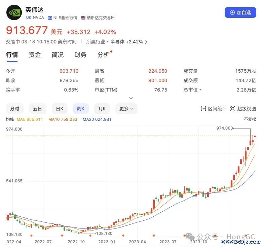Click the MA5 855.611 indicator

(x=30, y=119)
